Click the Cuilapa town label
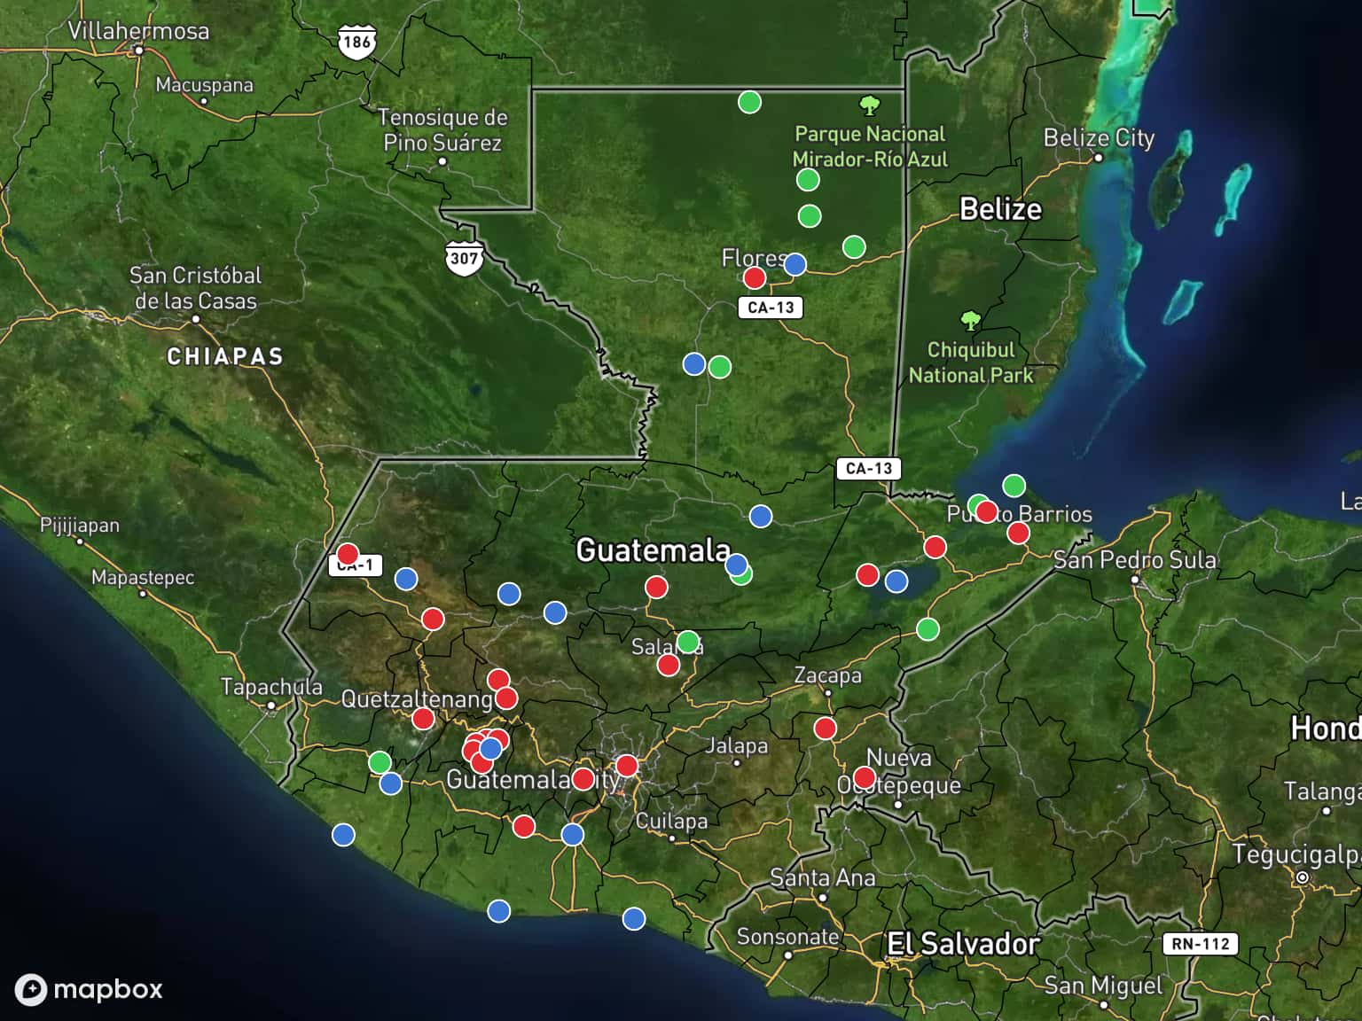Image resolution: width=1362 pixels, height=1021 pixels. [x=671, y=822]
